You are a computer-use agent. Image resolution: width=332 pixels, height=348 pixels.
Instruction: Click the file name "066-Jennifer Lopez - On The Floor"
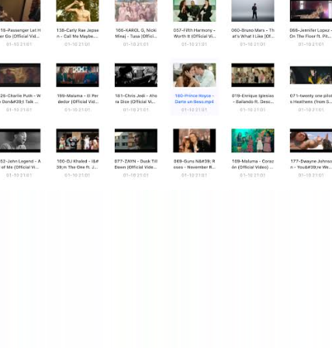[x=311, y=33]
